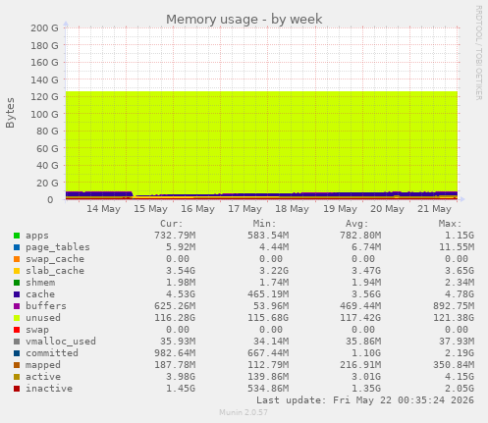Click the dark green shmem legend swatch

17,283
